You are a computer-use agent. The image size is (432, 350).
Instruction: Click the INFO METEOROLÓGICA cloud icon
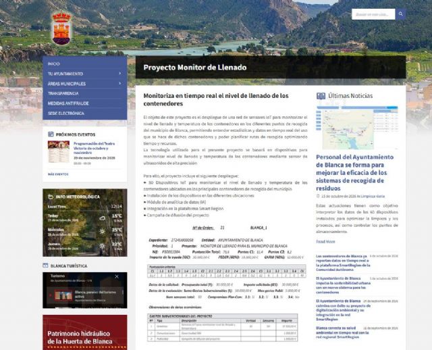click(51, 197)
